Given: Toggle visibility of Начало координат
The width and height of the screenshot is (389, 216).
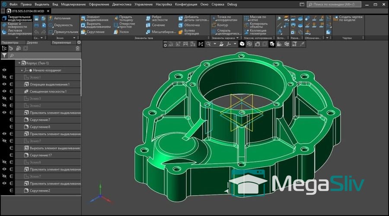Looking at the screenshot, I should 4,70.
